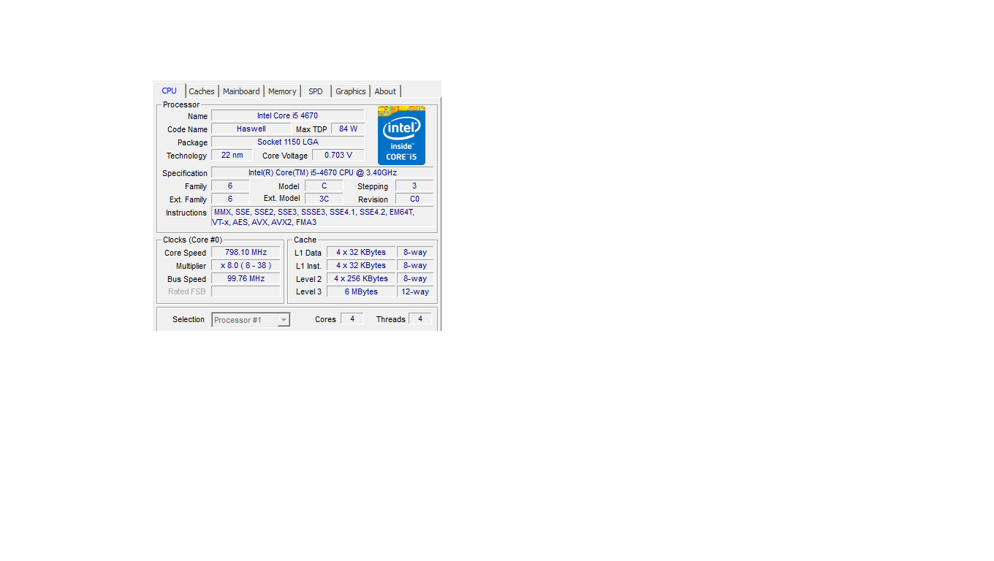Viewport: 994px width, 561px height.
Task: Open the Caches tab
Action: [202, 91]
